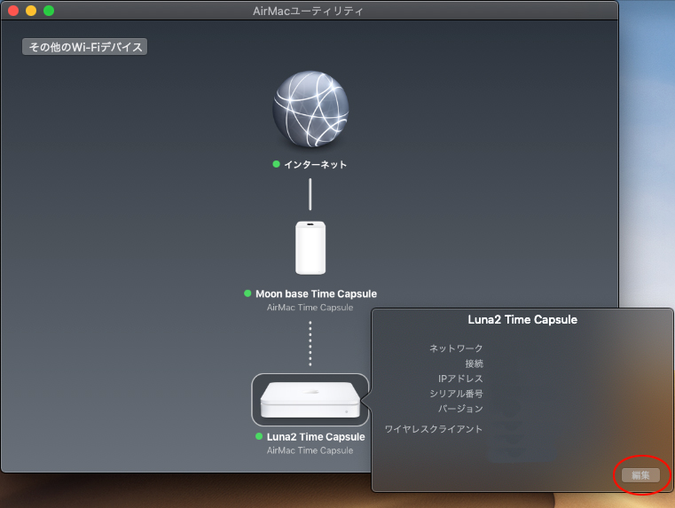
Task: Select the Luna2 Time Capsule flat device icon
Action: point(310,400)
